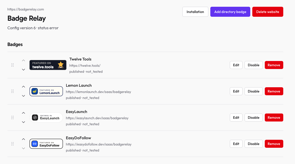
Task: Remove the Lemon Launch badge
Action: (x=274, y=91)
